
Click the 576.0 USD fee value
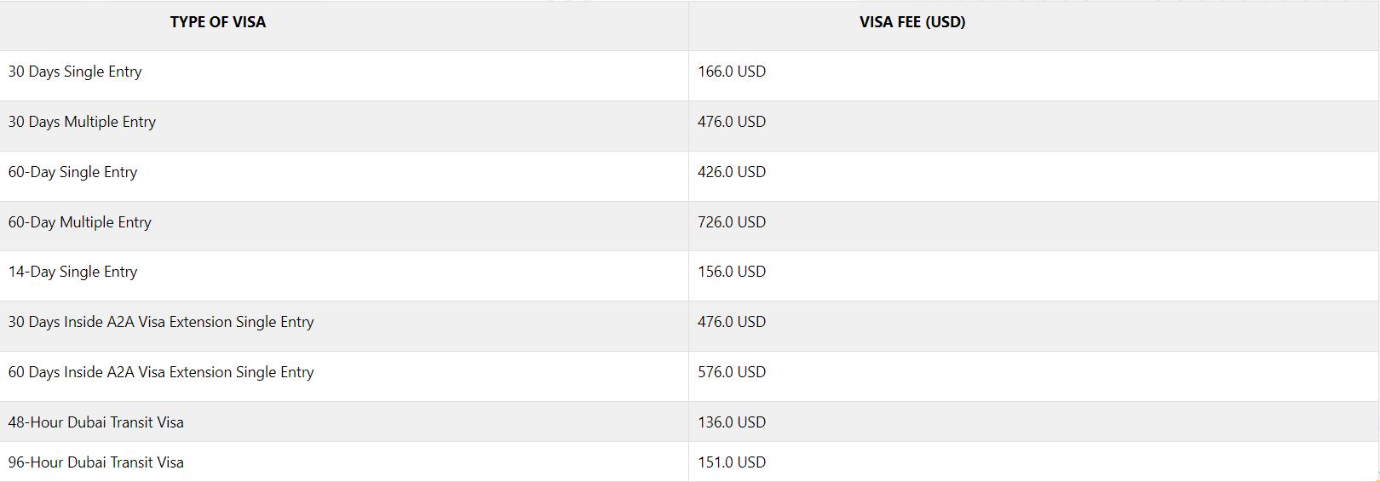(x=731, y=372)
